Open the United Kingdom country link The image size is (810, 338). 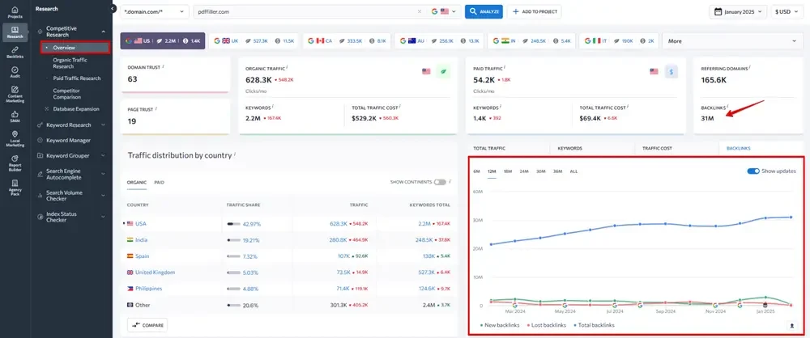pyautogui.click(x=155, y=273)
